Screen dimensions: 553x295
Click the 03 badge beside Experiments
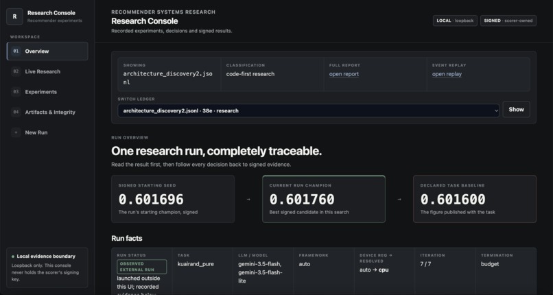click(x=16, y=92)
